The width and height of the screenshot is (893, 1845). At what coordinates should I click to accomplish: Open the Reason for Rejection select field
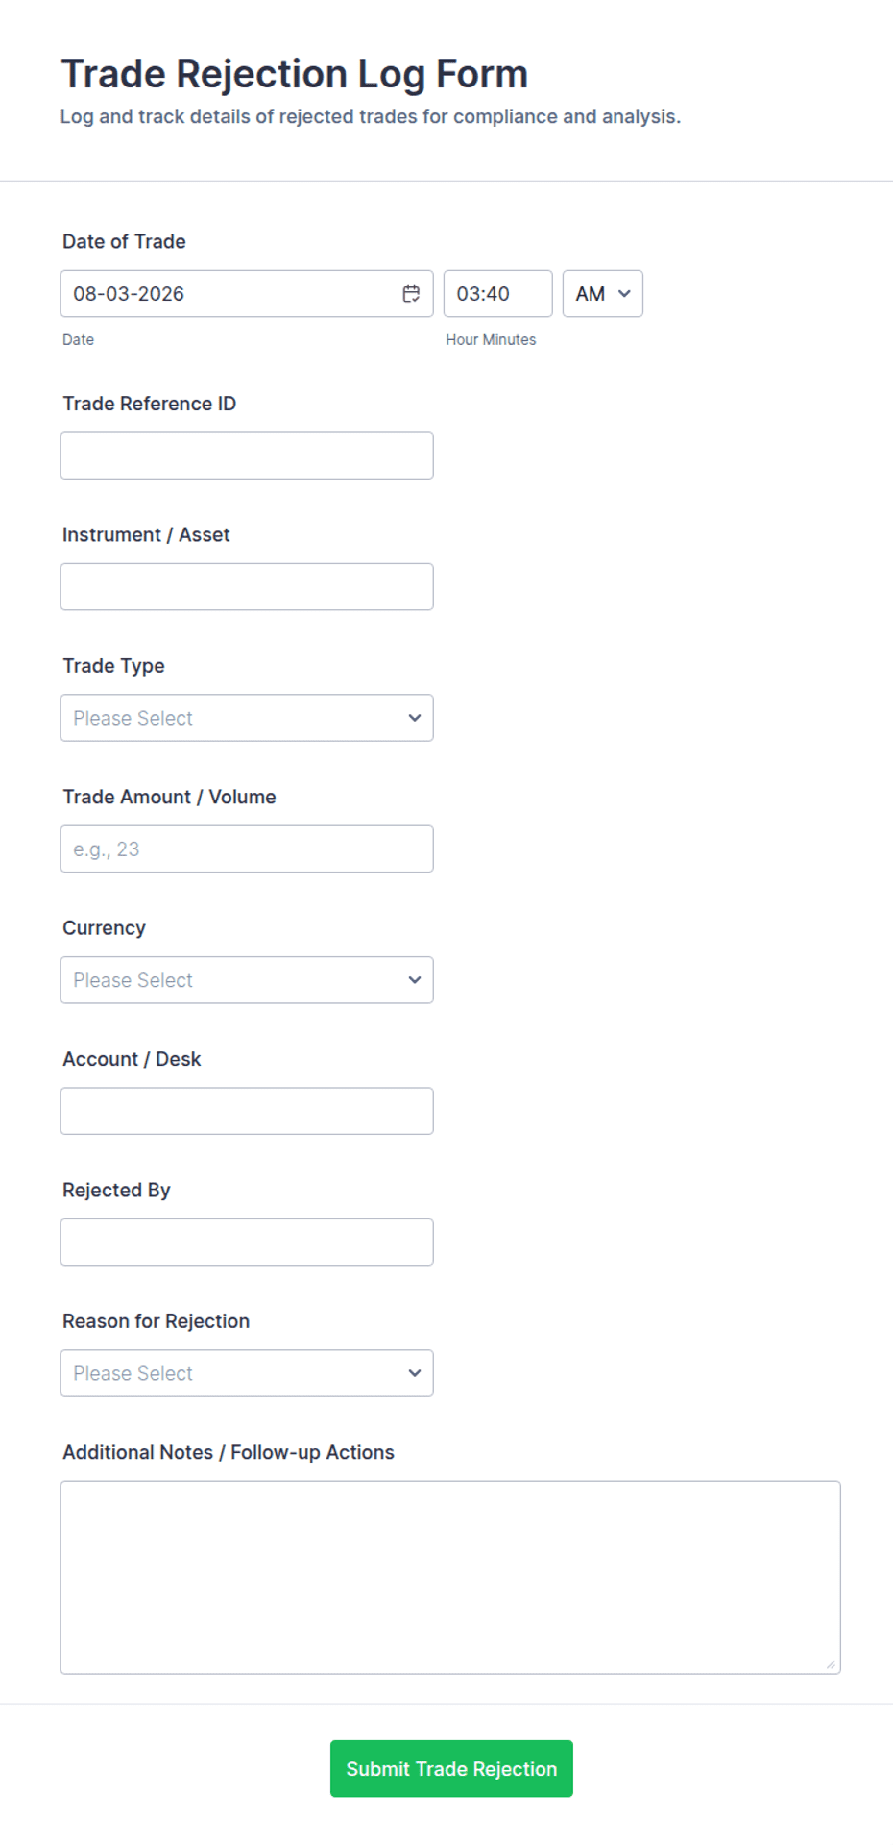[x=247, y=1373]
